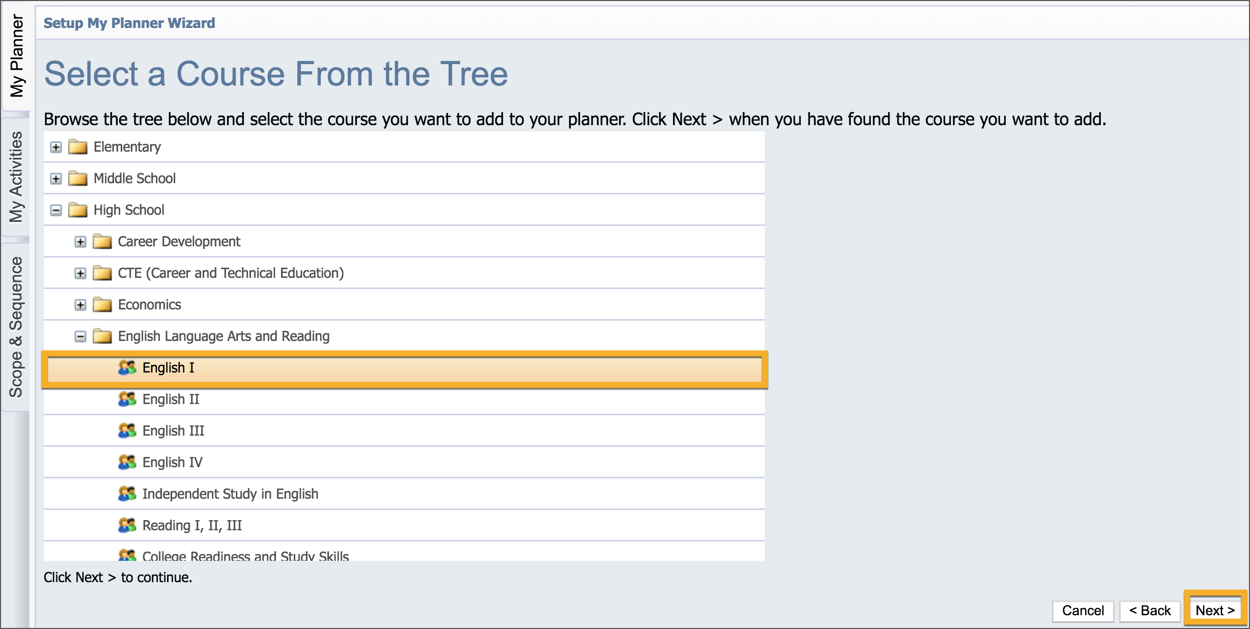Switch to the My Activities tab
Viewport: 1250px width, 629px height.
click(16, 177)
